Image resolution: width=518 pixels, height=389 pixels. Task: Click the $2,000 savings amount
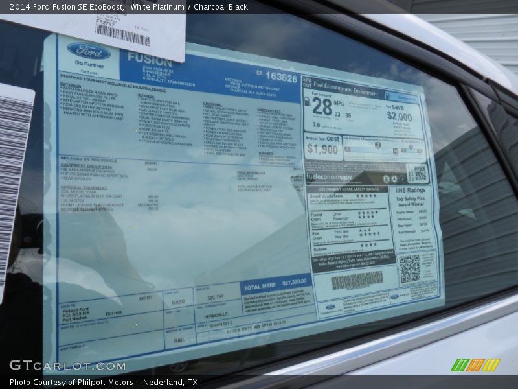(400, 116)
